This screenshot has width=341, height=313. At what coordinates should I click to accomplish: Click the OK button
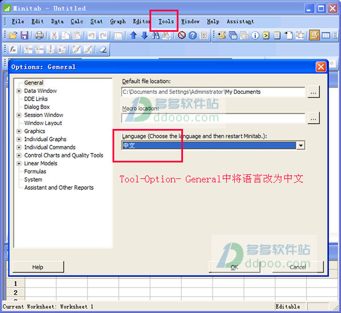[234, 267]
